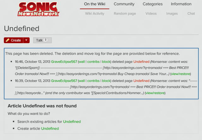Image resolution: width=202 pixels, height=140 pixels.
Task: Open GraveEclipse567 profile in 16:46 entry
Action: (64, 61)
